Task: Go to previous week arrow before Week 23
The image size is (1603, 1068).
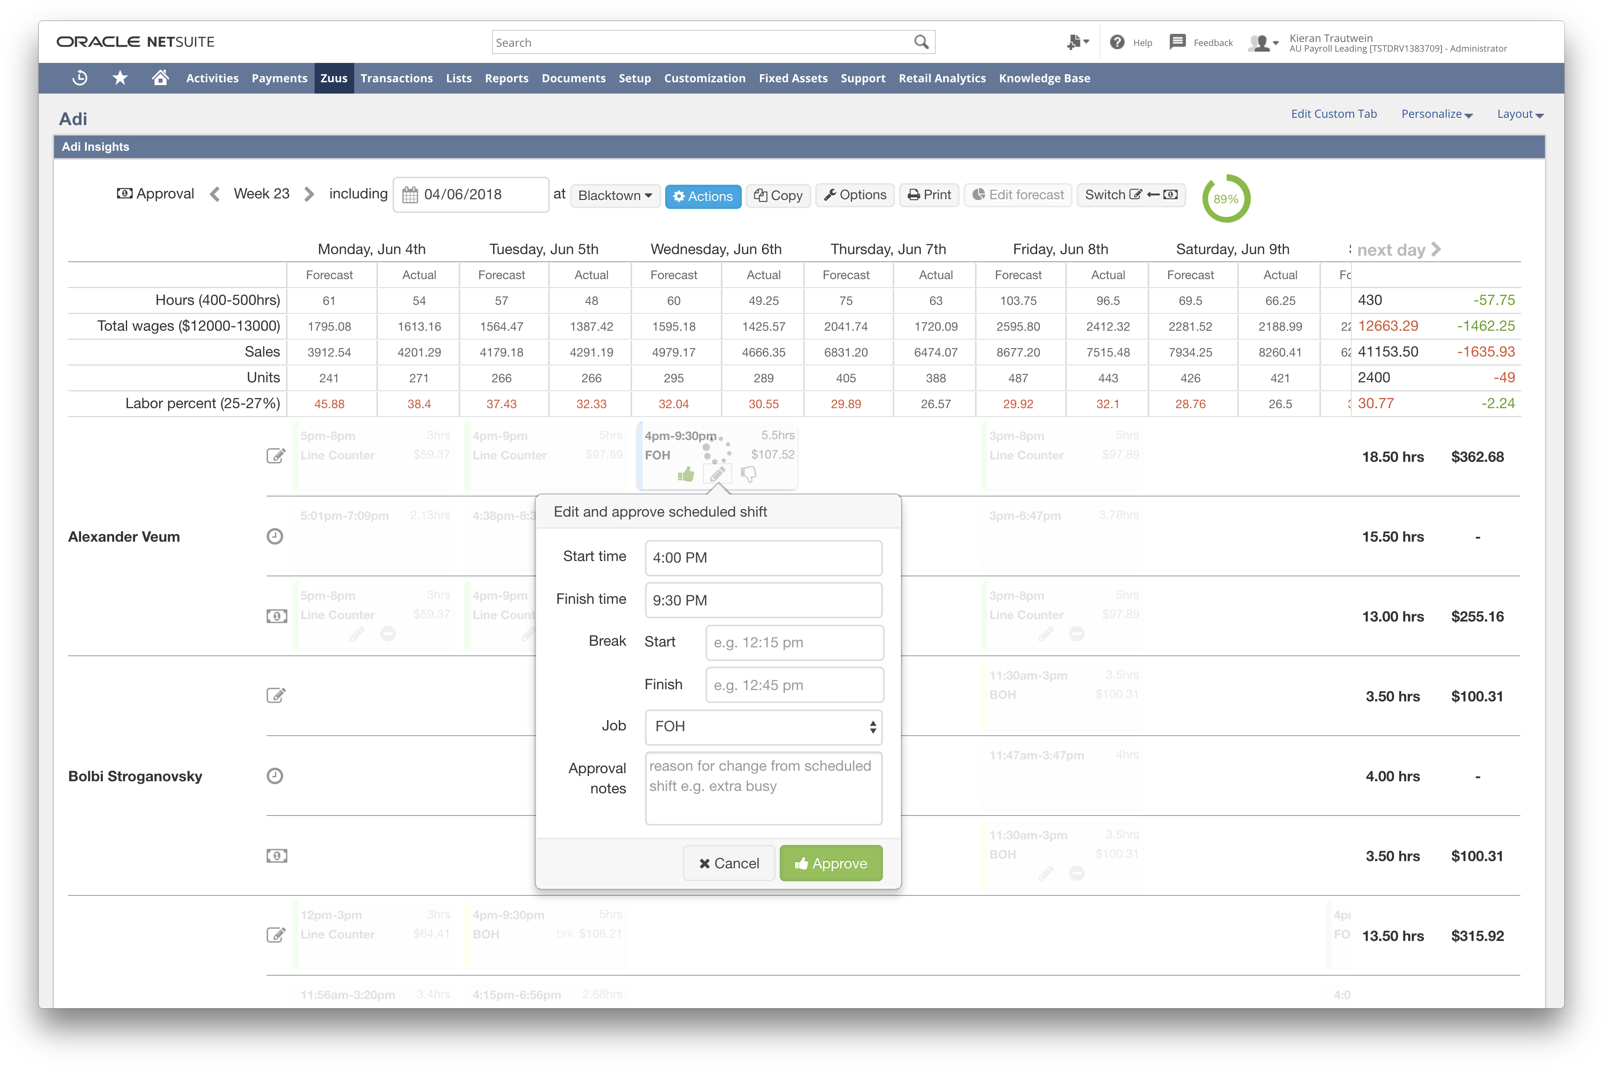Action: coord(215,194)
